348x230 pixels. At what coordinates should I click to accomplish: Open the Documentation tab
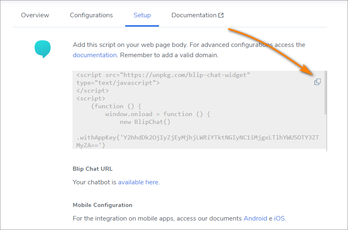(x=194, y=15)
